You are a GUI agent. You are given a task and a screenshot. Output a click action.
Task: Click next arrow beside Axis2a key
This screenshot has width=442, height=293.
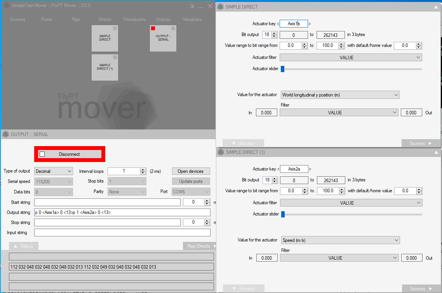point(310,169)
